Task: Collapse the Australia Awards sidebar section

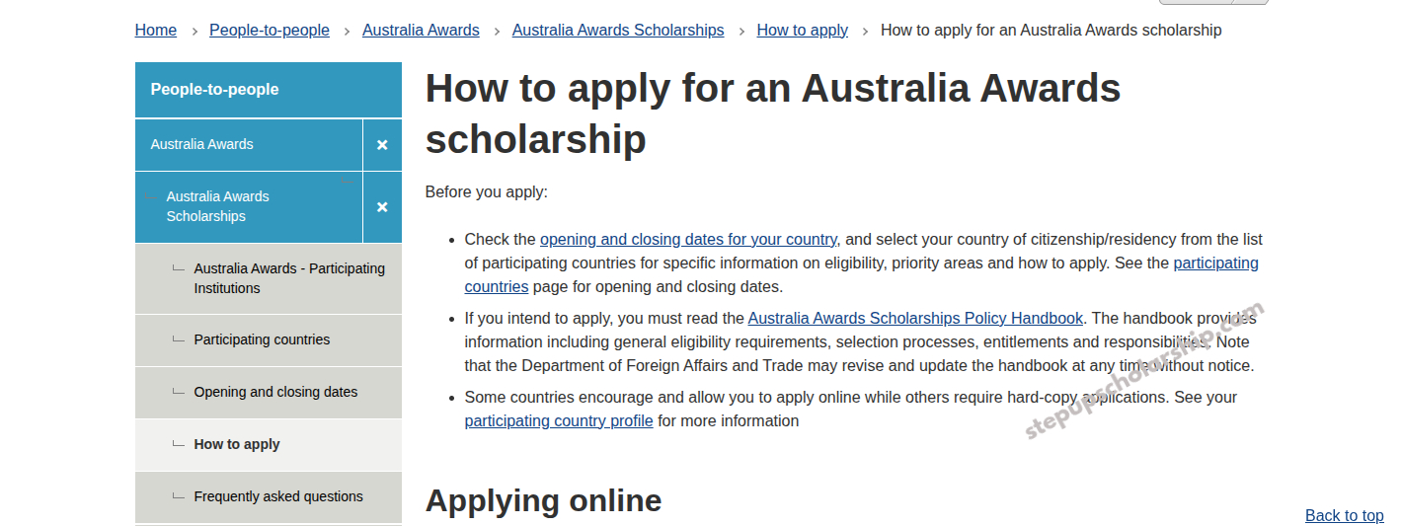Action: (x=382, y=145)
